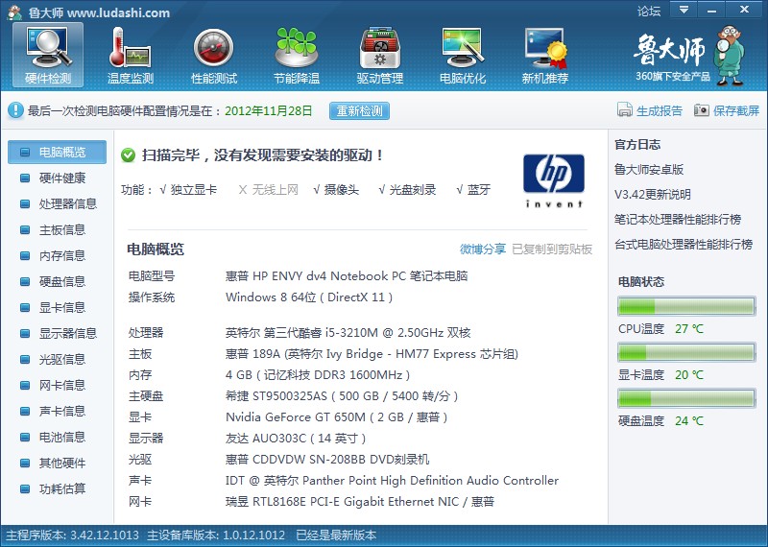Image resolution: width=768 pixels, height=547 pixels.
Task: Click the Ludashi app icon in title bar
Action: tap(14, 12)
